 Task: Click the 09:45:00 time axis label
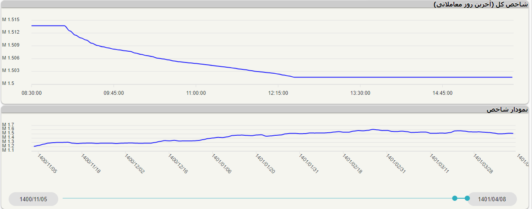click(x=113, y=93)
